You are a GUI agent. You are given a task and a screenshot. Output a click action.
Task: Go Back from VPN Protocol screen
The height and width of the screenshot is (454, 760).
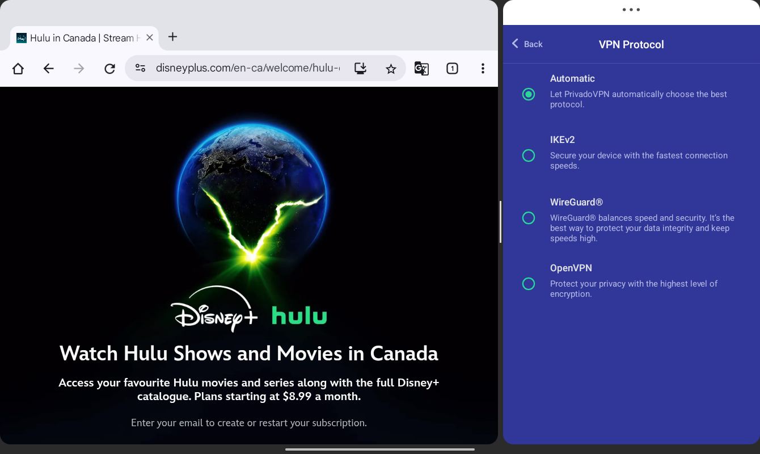[x=527, y=44]
